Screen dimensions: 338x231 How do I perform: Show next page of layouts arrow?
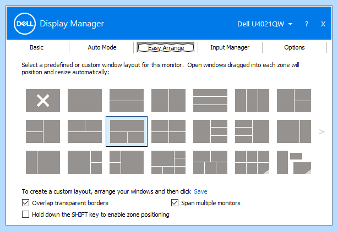[322, 131]
